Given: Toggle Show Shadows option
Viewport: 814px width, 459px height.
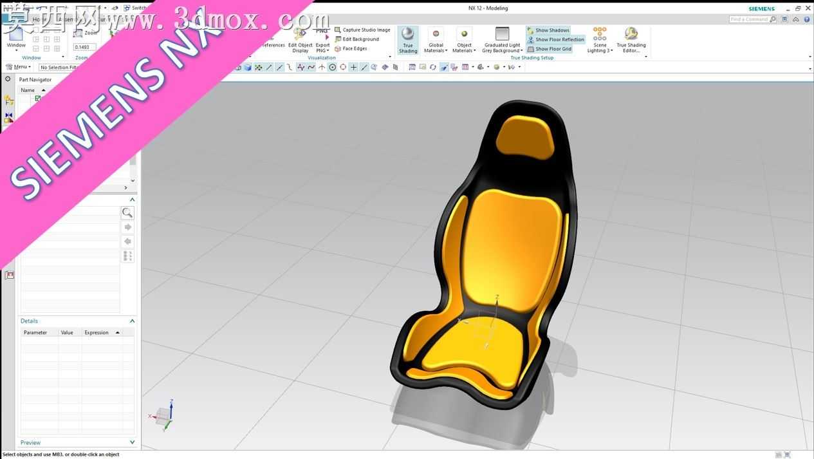Looking at the screenshot, I should (548, 30).
